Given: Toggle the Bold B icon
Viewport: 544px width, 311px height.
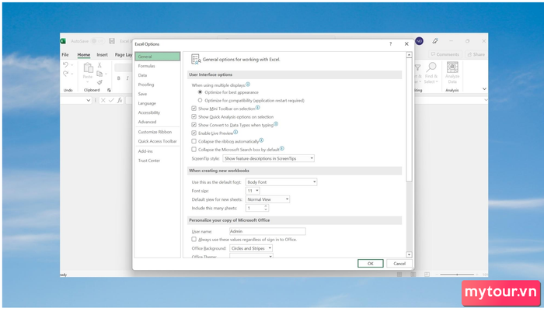Looking at the screenshot, I should 119,78.
